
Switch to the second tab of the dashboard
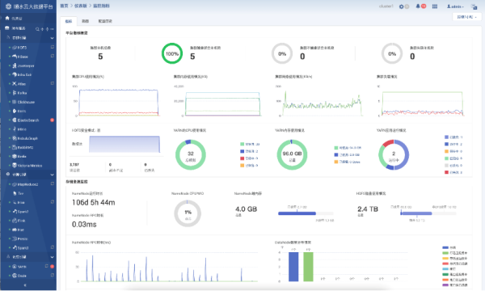click(x=85, y=21)
